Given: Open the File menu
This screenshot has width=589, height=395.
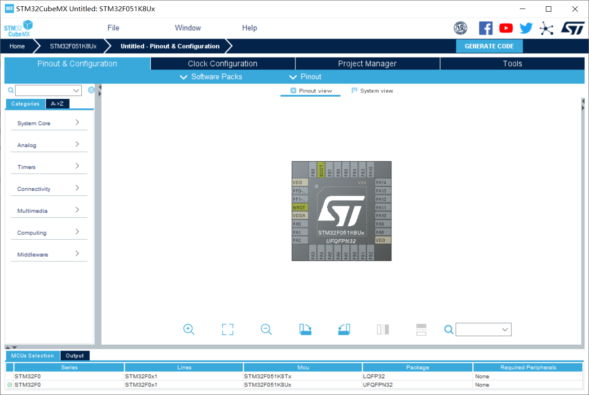Looking at the screenshot, I should (x=113, y=28).
